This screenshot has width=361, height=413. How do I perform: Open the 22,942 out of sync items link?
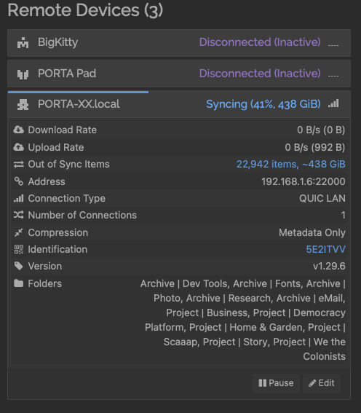click(x=290, y=164)
